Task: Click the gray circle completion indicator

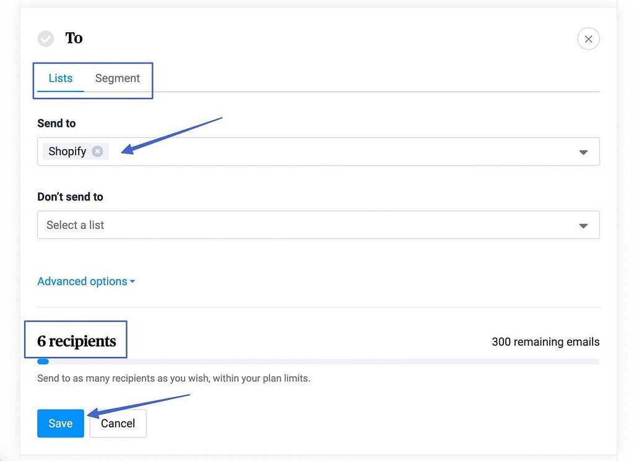Action: click(x=45, y=38)
